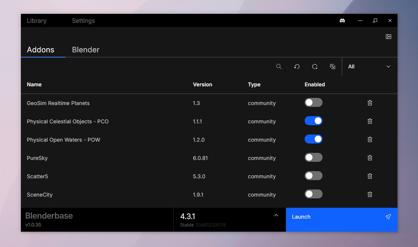Select the Scatter5 addon name

[x=37, y=176]
